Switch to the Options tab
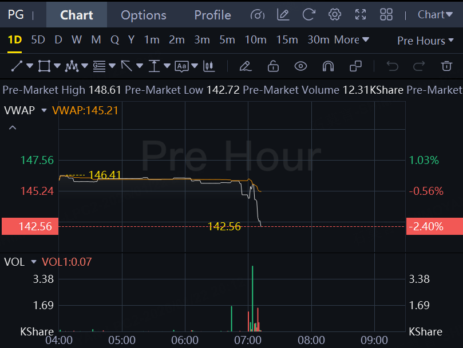 pyautogui.click(x=144, y=15)
